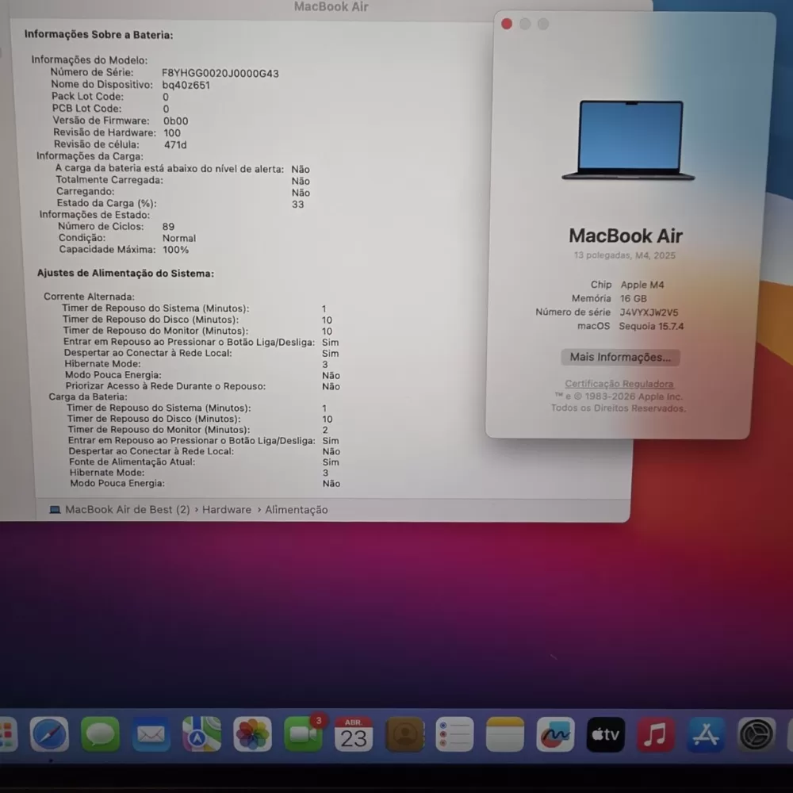The image size is (793, 793).
Task: Launch the Photos app
Action: (252, 734)
